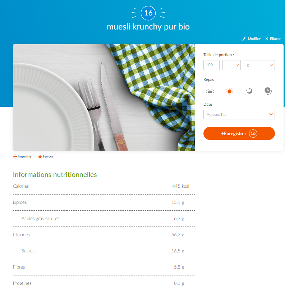Select the dinner moon meal icon

click(249, 91)
